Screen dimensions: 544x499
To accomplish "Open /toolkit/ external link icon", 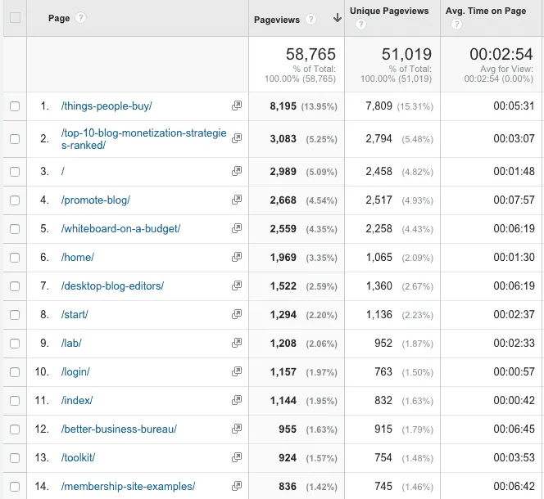I will tap(237, 458).
